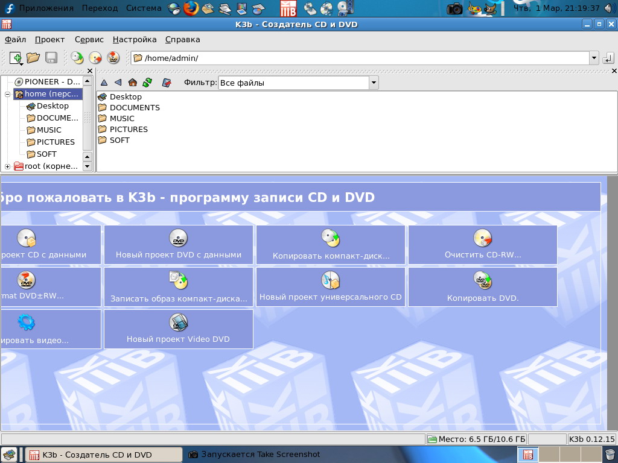618x463 pixels.
Task: Click the New Project toolbar icon
Action: tap(15, 58)
